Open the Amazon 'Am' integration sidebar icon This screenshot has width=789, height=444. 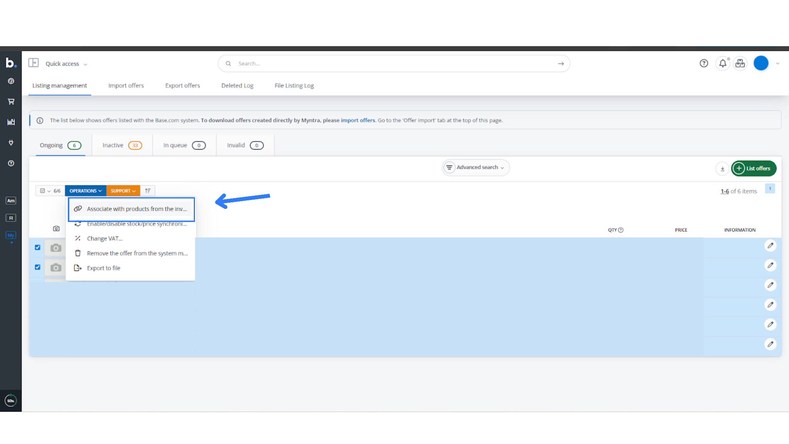[11, 201]
